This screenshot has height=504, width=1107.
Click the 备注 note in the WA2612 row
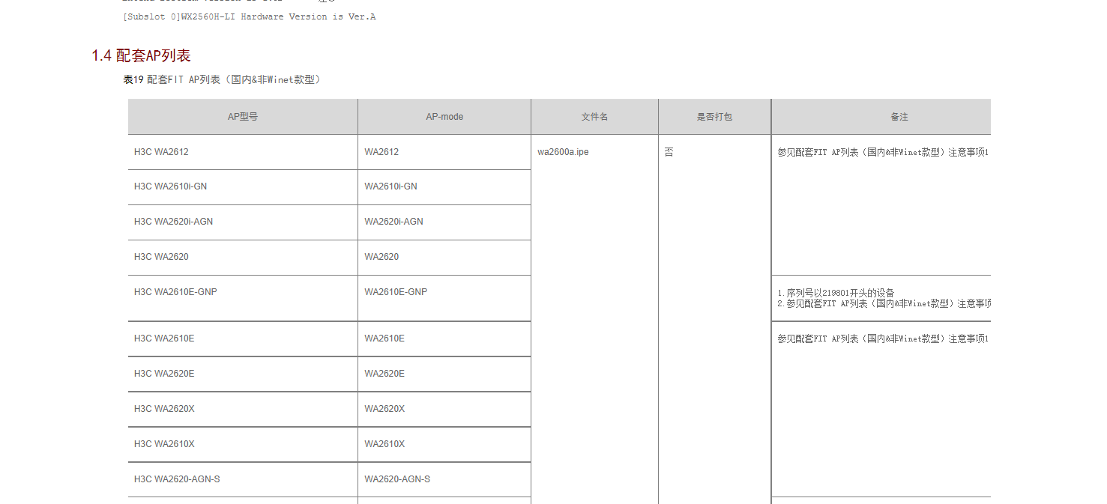point(883,152)
